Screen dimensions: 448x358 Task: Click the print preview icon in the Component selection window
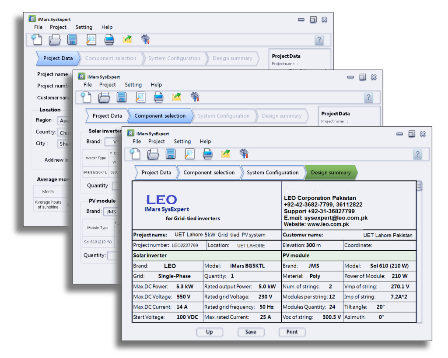(140, 97)
